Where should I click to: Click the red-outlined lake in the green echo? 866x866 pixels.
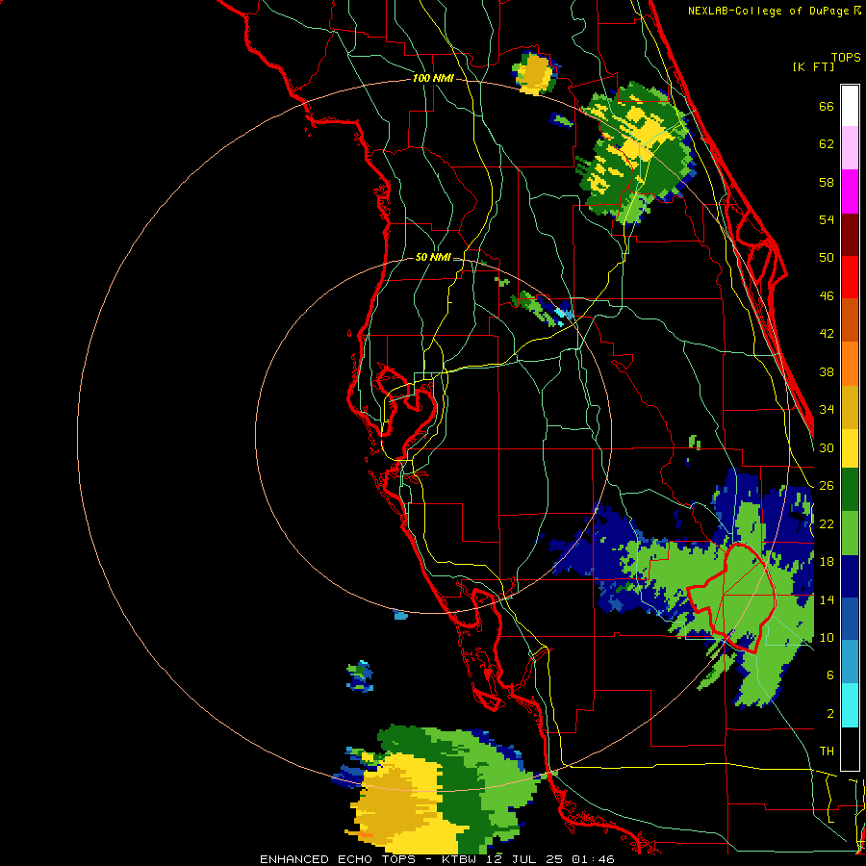(732, 599)
